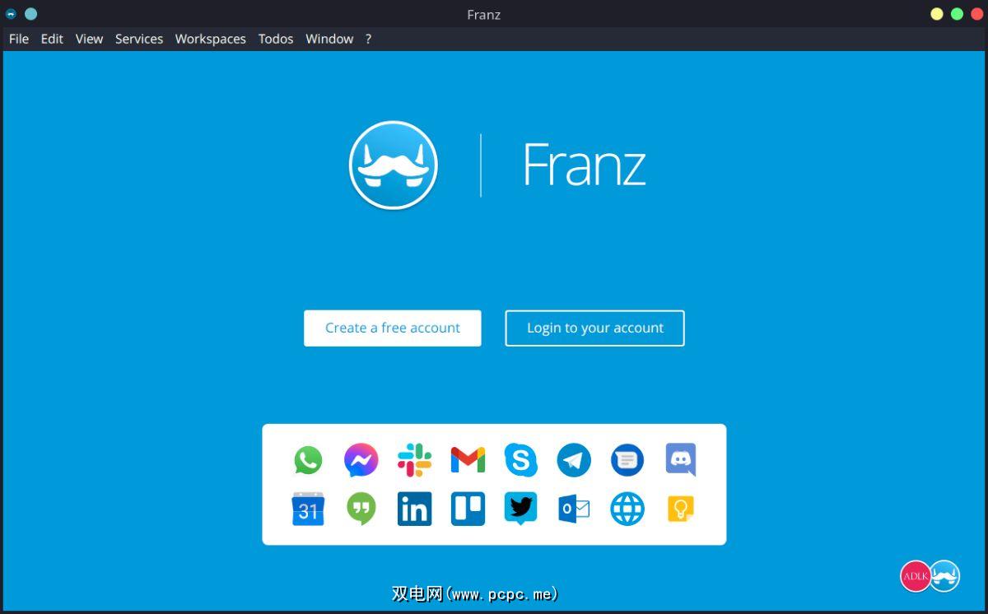
Task: Click the pink ADLK badge icon
Action: [x=915, y=576]
